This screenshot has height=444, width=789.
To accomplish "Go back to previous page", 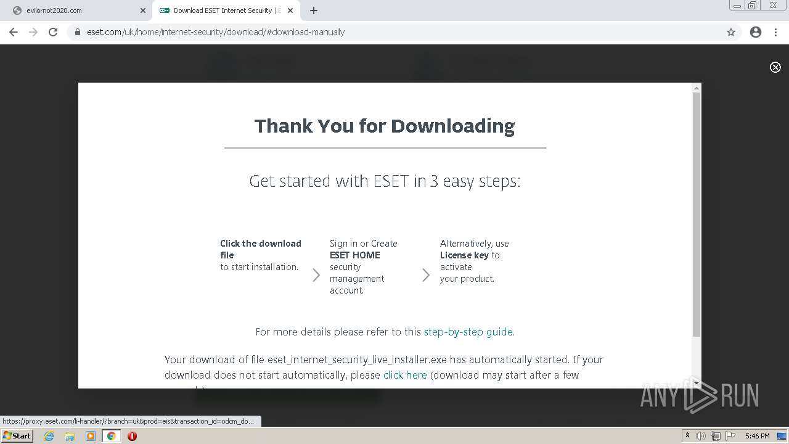I will [x=14, y=32].
